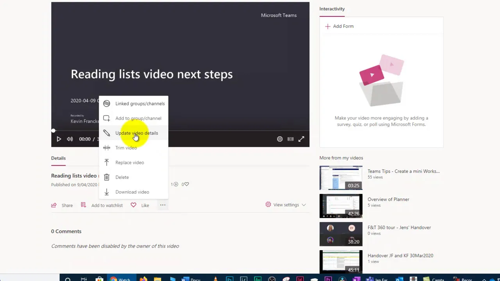Image resolution: width=500 pixels, height=281 pixels.
Task: Open 'Handover JF and KF 30Mar2020' link
Action: (x=400, y=256)
